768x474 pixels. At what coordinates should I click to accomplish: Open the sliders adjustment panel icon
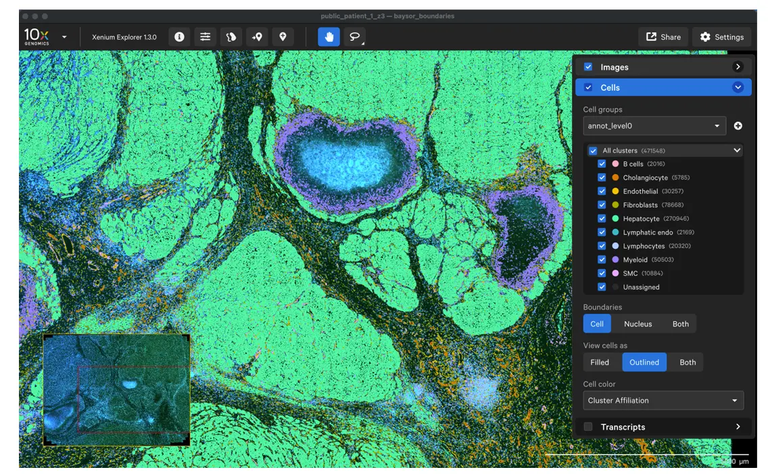tap(206, 37)
